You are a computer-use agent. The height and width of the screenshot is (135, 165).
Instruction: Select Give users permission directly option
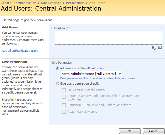point(57,84)
